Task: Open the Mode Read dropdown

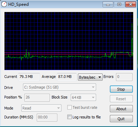Action: (x=41, y=108)
